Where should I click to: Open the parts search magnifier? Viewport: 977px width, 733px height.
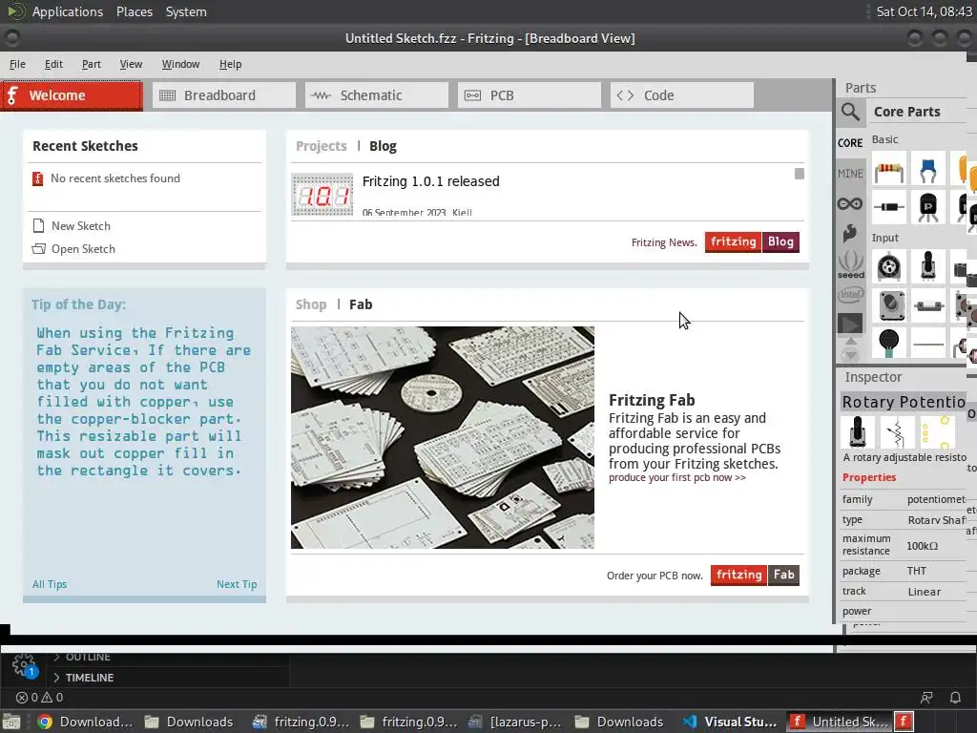tap(850, 113)
